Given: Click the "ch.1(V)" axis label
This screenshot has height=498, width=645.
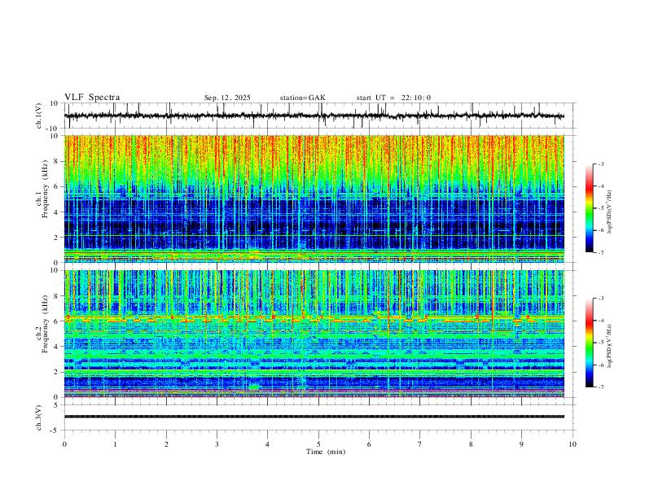Looking at the screenshot, I should tap(39, 116).
